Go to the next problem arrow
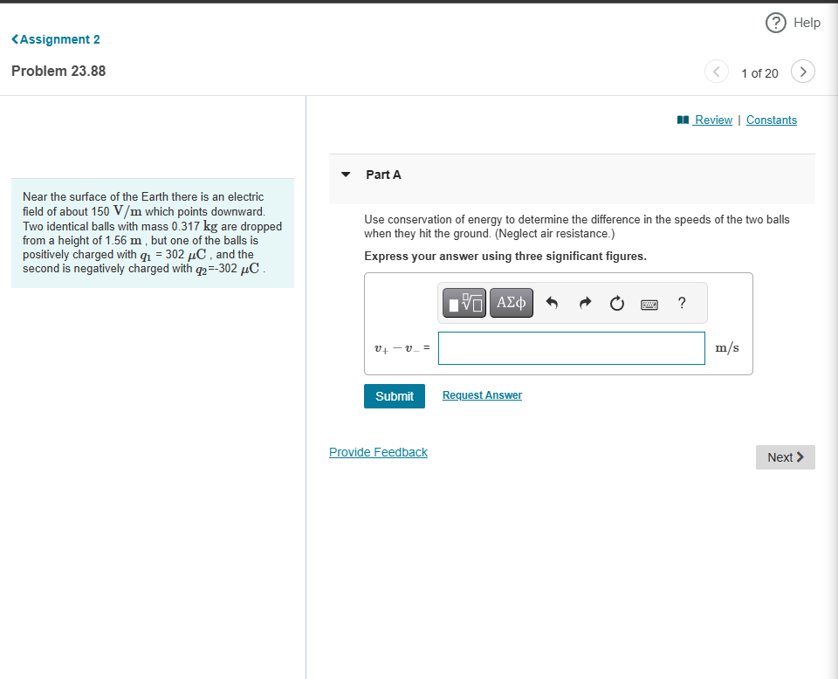 (x=802, y=72)
